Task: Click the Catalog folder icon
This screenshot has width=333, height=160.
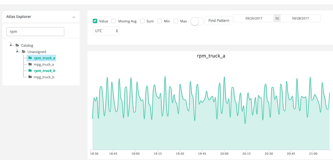Action: click(x=17, y=45)
